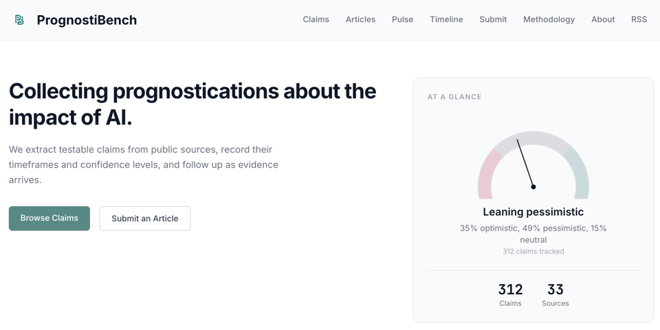Image resolution: width=660 pixels, height=330 pixels.
Task: Click the PrognostiBench logo icon
Action: tap(19, 20)
